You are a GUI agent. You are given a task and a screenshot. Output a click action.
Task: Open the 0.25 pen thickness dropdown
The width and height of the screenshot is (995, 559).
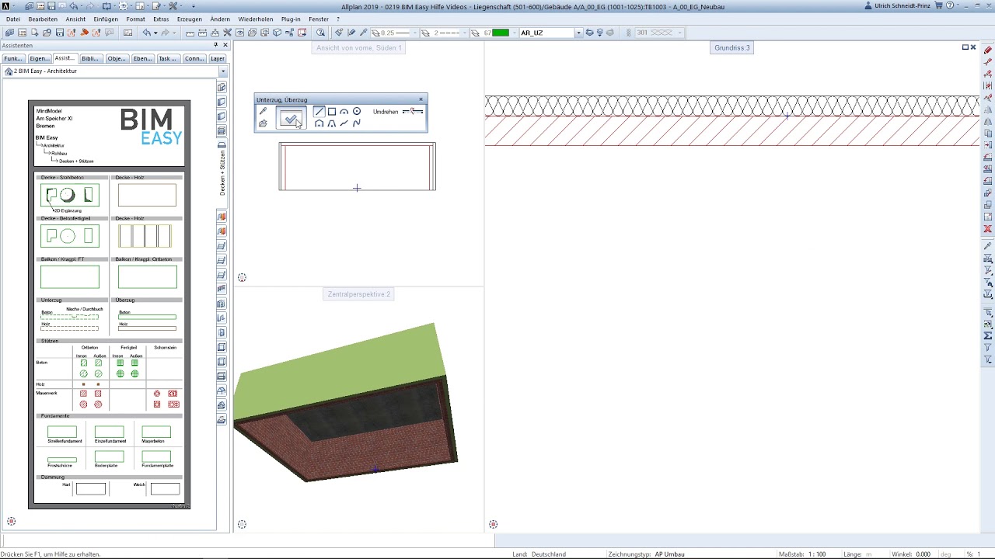(415, 33)
